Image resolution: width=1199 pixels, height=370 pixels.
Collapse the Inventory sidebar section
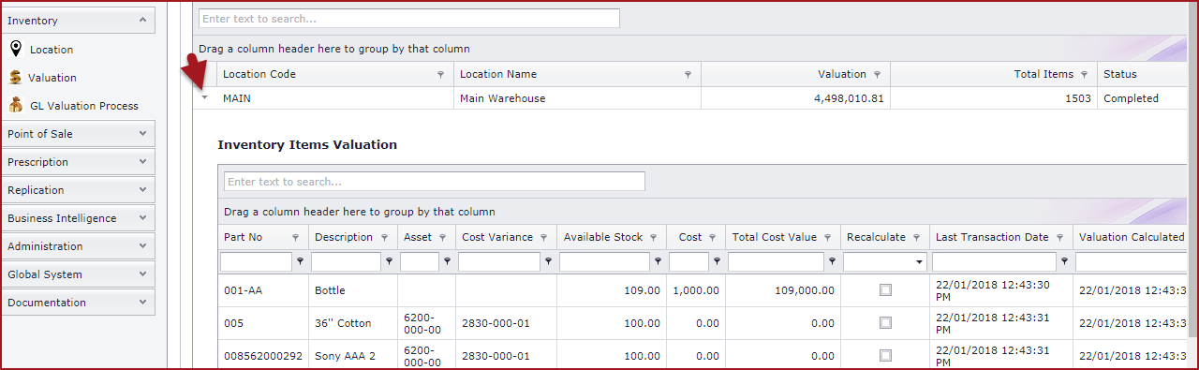(142, 20)
